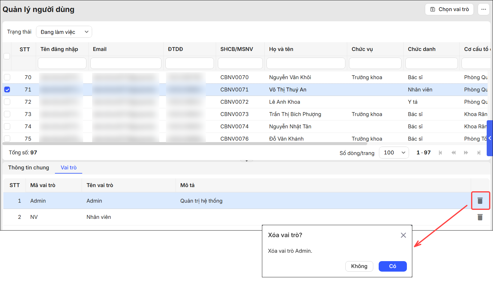Select the NV role code cell
The image size is (493, 283).
pyautogui.click(x=34, y=217)
